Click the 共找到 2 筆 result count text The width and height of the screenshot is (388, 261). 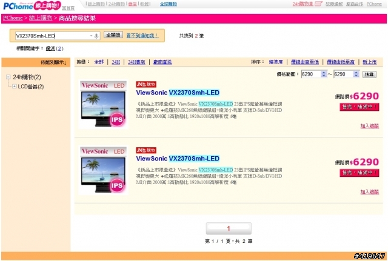point(192,36)
